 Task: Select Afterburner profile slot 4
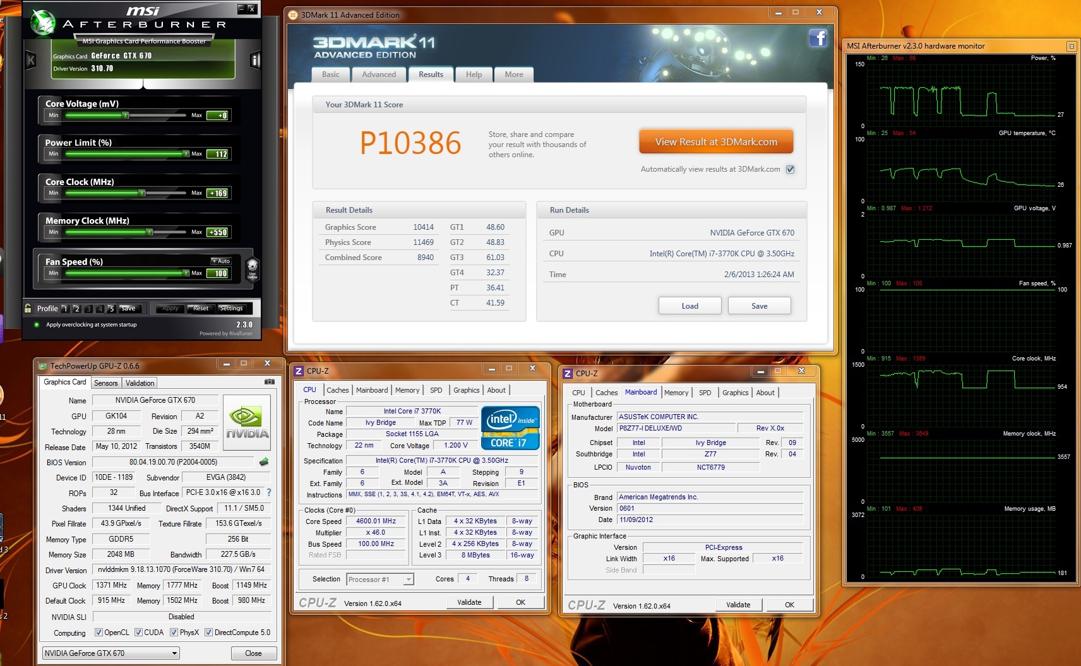tap(100, 309)
